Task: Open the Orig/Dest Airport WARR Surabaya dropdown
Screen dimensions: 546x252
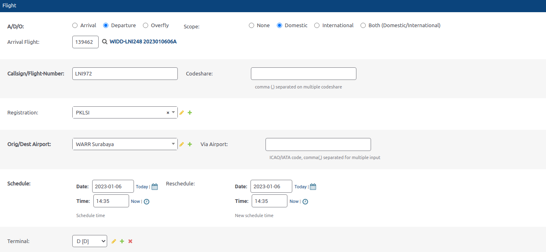Action: [x=173, y=144]
